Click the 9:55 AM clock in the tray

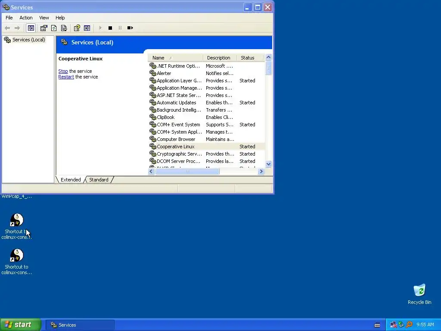(425, 325)
